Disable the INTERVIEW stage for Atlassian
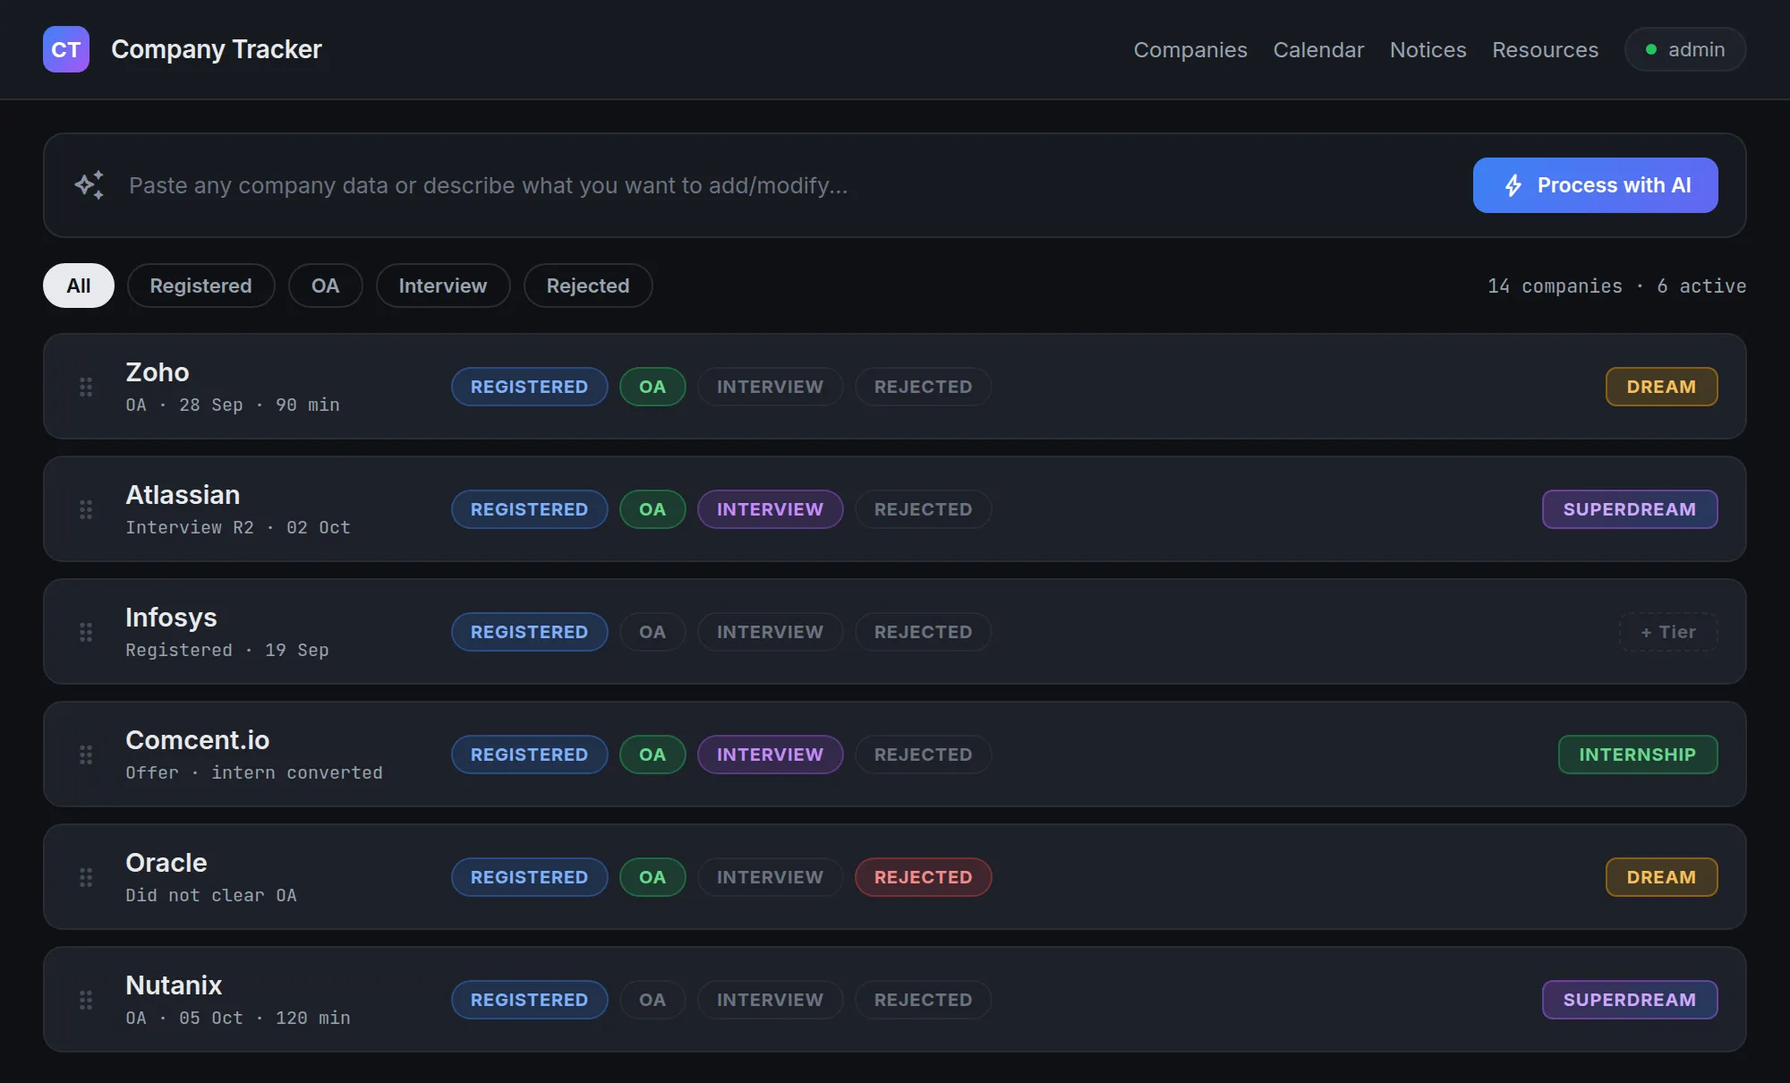Screen dimensions: 1790x1083 coord(770,509)
